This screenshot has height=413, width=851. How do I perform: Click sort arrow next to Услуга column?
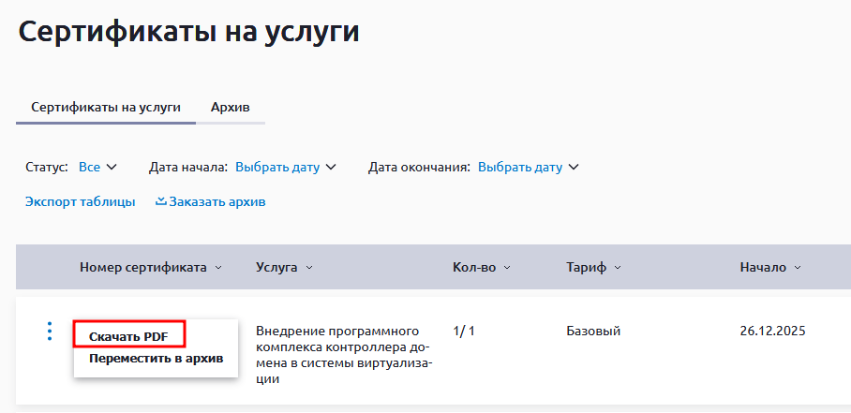309,268
